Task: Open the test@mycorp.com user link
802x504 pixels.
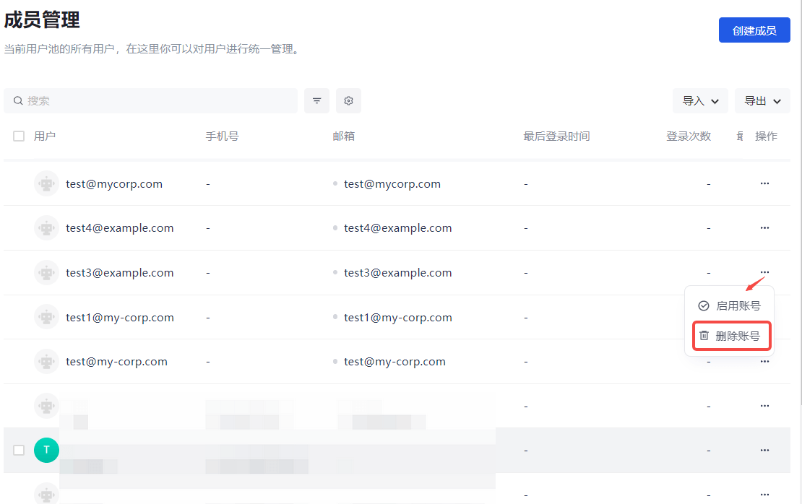Action: (x=114, y=183)
